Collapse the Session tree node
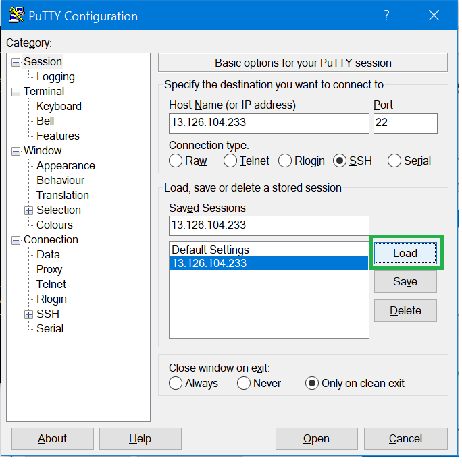This screenshot has height=464, width=462. click(16, 62)
